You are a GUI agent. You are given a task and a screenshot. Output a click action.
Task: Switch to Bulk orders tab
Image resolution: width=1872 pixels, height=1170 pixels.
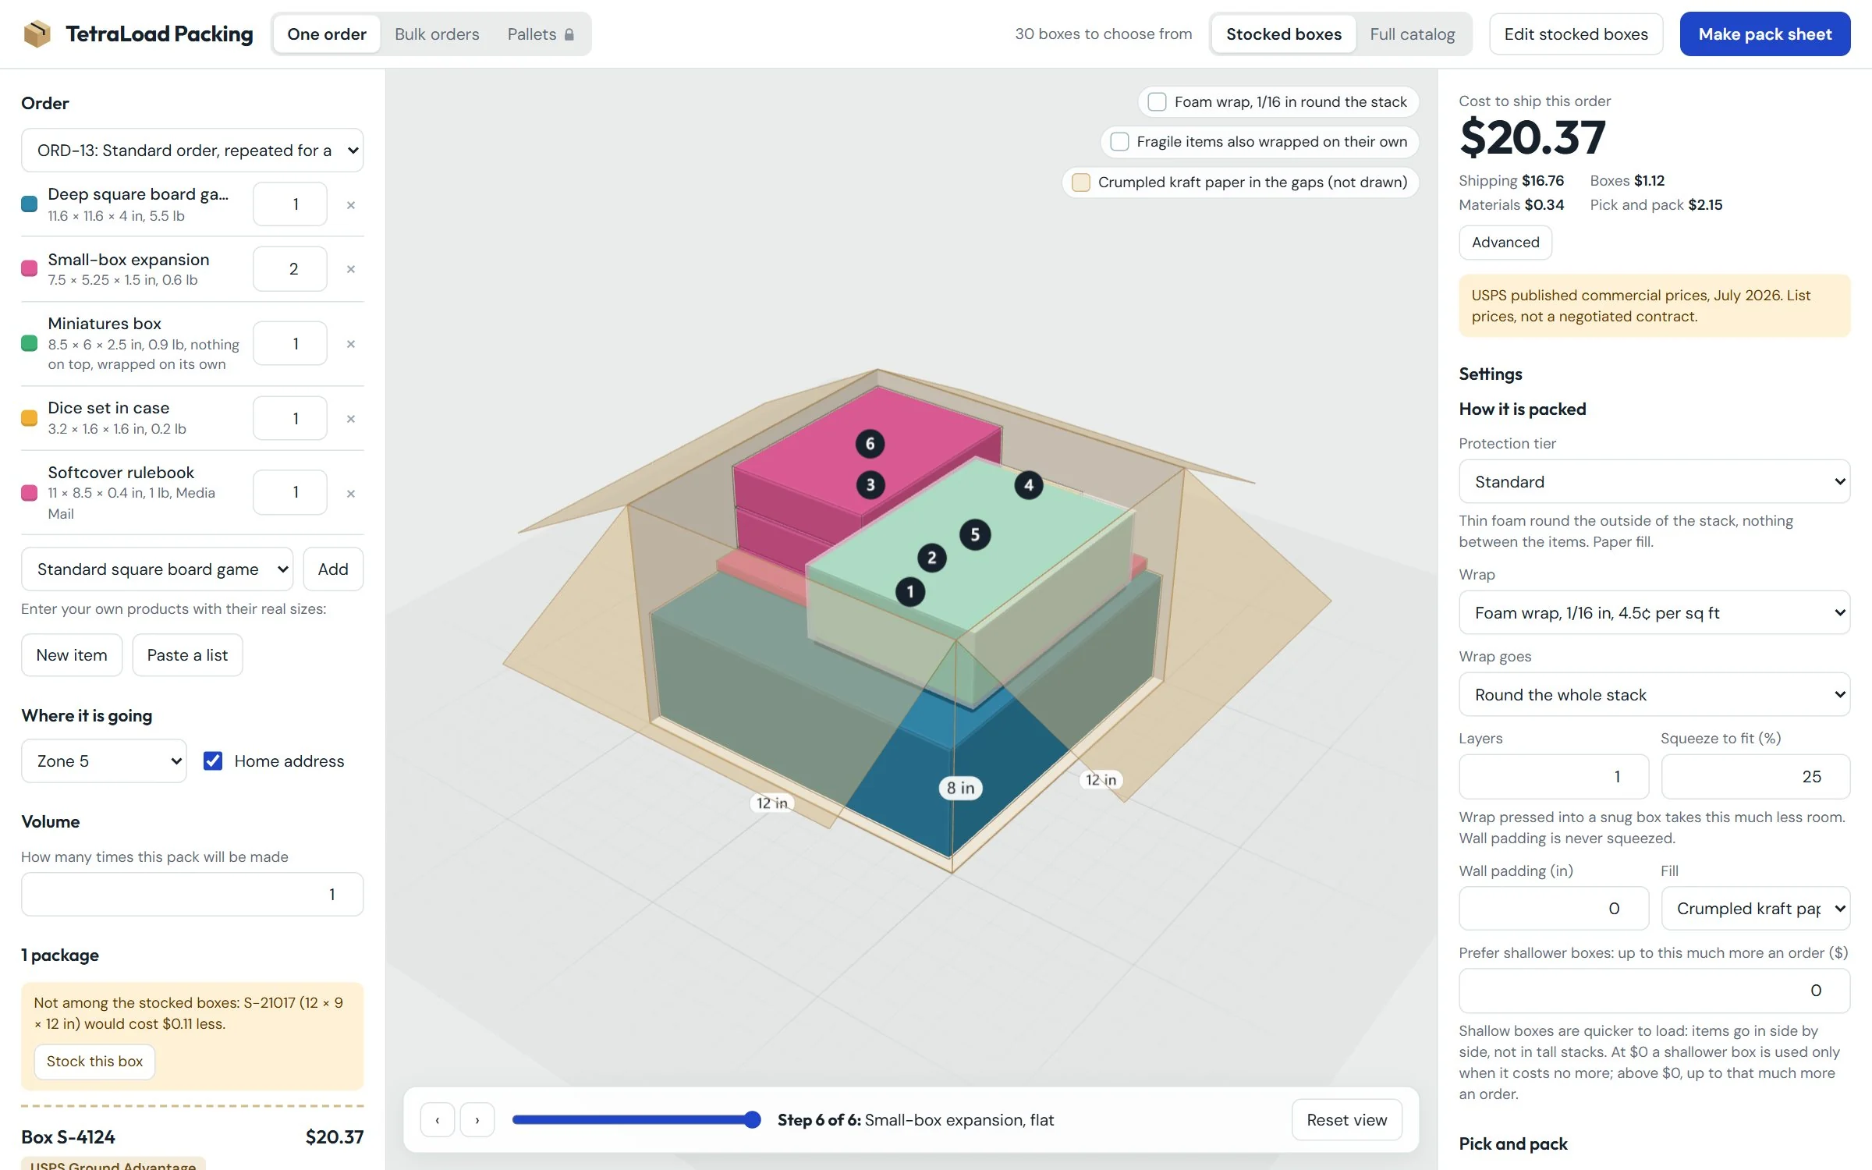(437, 34)
